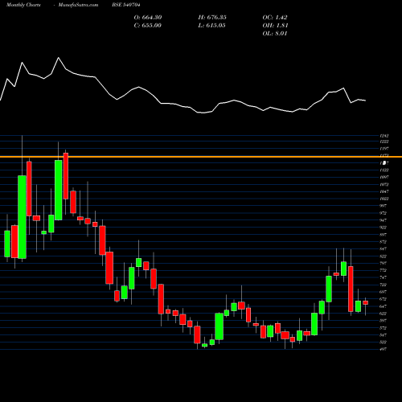This screenshot has width=402, height=402.
Task: Click the 672 price axis label
Action: coord(384,299)
